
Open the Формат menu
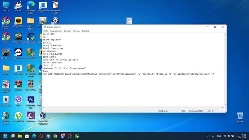67,31
